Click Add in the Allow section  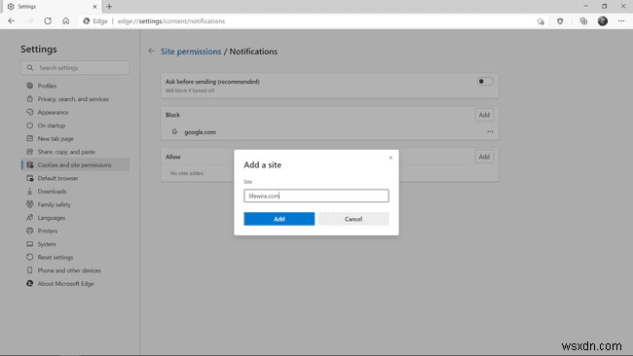point(484,157)
